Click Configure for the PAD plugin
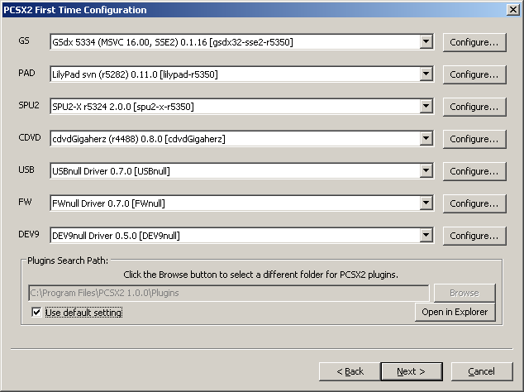The image size is (524, 392). [474, 74]
